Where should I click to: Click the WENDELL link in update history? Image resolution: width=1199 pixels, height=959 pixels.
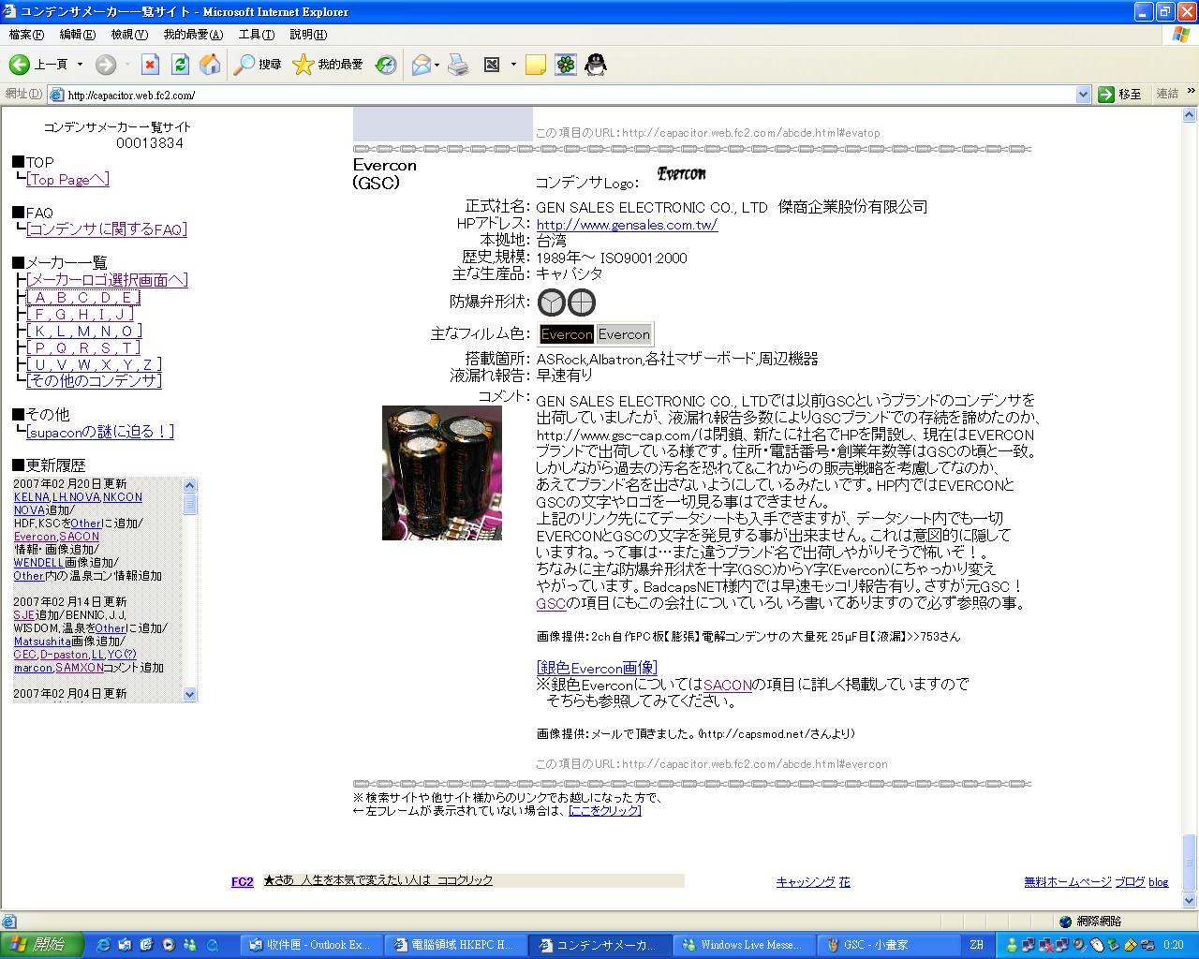tap(39, 563)
